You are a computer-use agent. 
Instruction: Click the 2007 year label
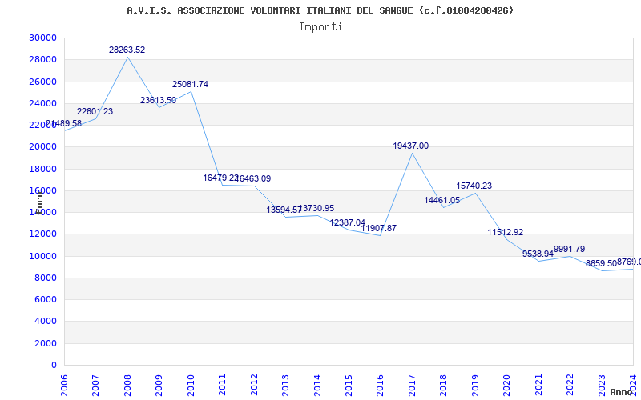95,385
